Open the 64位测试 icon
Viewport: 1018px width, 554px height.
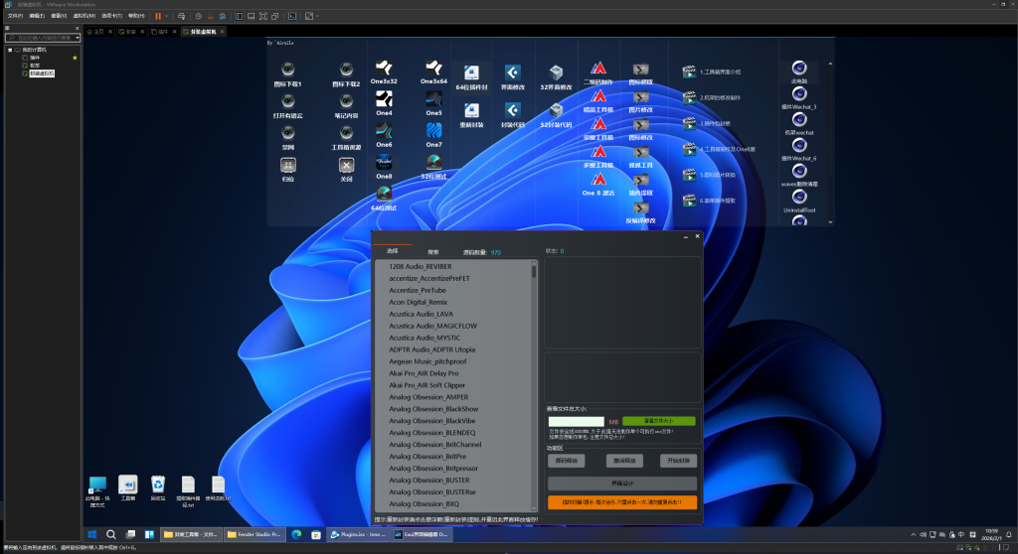point(384,195)
